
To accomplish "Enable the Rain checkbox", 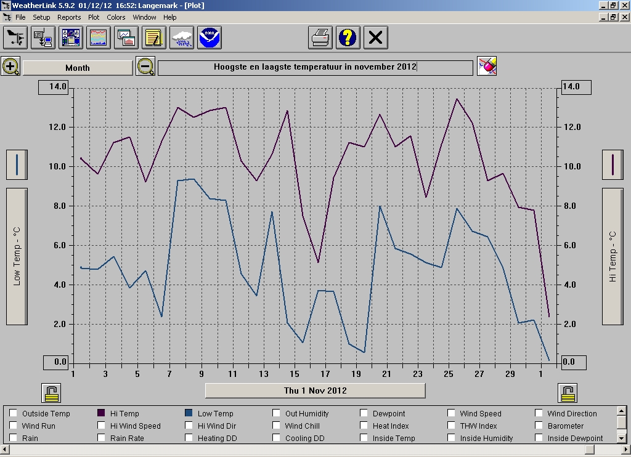I will point(14,438).
